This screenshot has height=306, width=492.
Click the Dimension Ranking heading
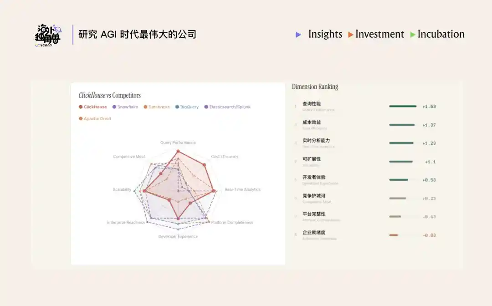315,87
